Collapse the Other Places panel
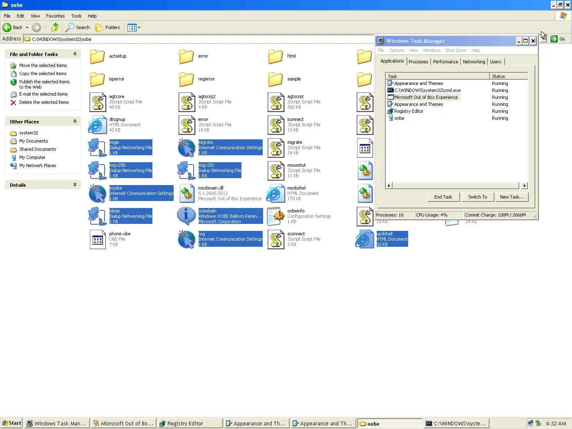Image resolution: width=572 pixels, height=429 pixels. tap(75, 121)
